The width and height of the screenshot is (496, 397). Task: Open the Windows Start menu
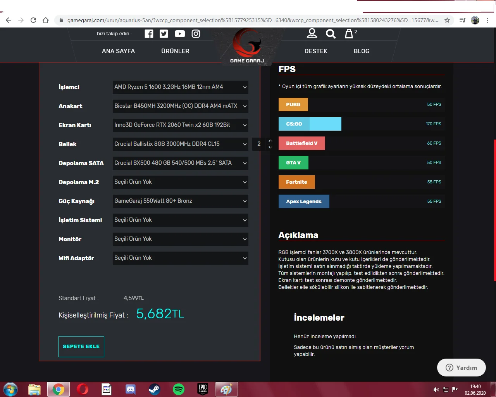click(10, 389)
